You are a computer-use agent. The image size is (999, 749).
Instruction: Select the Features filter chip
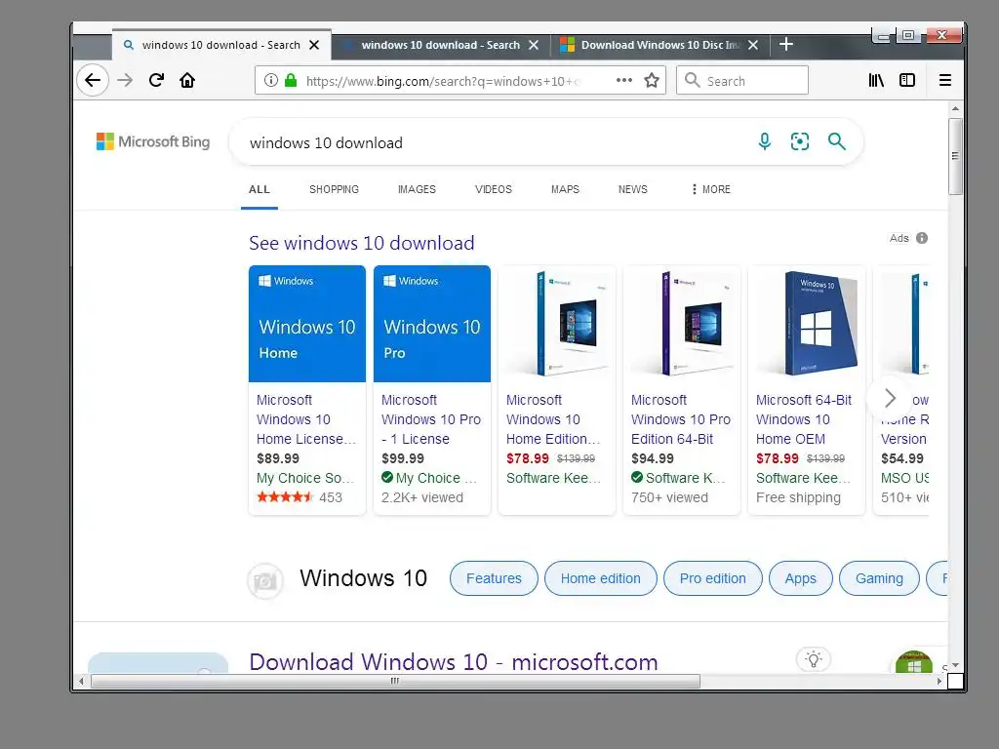point(494,578)
